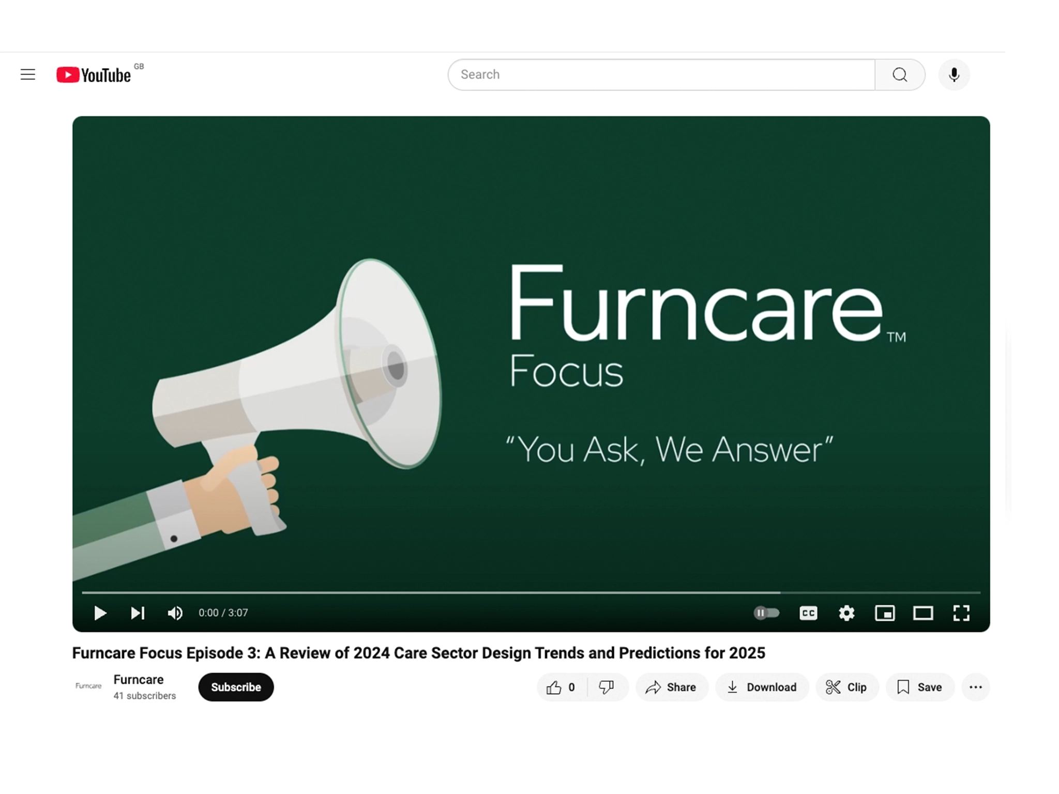This screenshot has width=1059, height=794.
Task: Enable miniplayer mode
Action: 885,613
